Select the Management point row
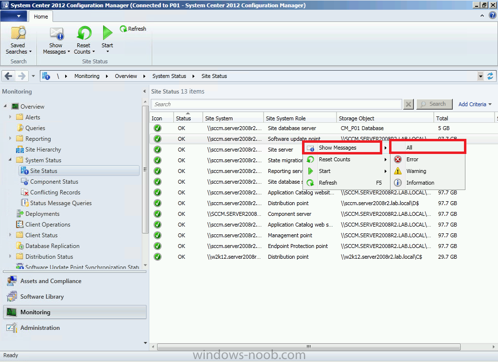The height and width of the screenshot is (362, 498). tap(323, 235)
